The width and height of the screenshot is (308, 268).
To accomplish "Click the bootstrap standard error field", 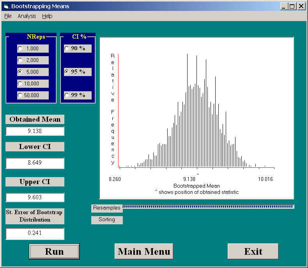I will click(x=35, y=233).
